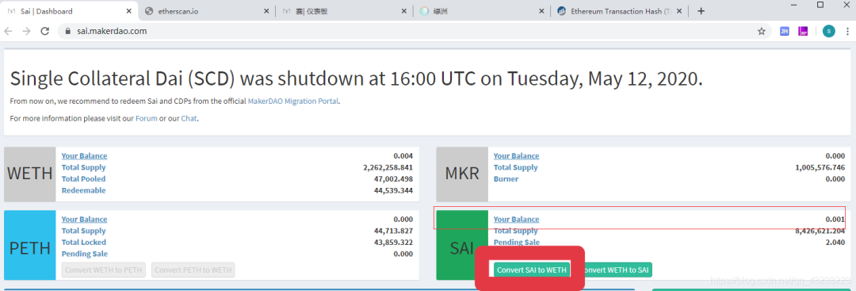The height and width of the screenshot is (291, 856).
Task: Open the Chat link
Action: [x=189, y=118]
